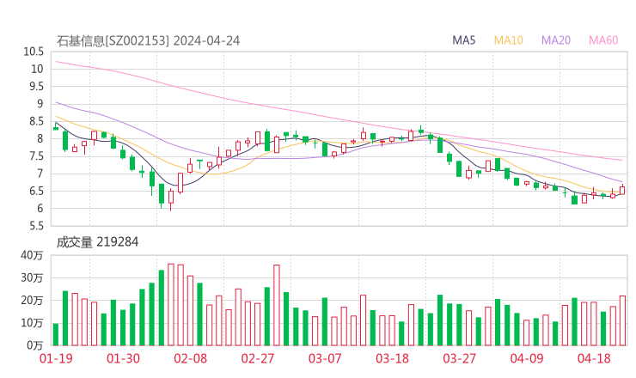Click the stock title 石基信息[SZ002153] 2024-04-24
636x378 pixels.
coord(148,41)
